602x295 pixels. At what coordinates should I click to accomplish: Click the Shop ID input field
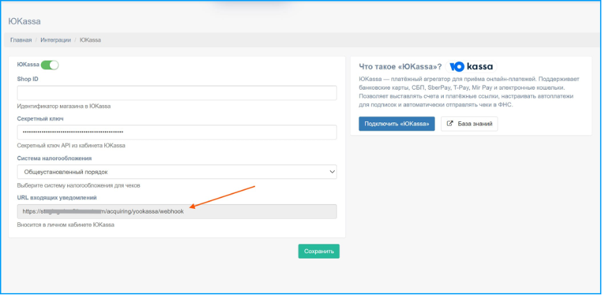click(177, 93)
